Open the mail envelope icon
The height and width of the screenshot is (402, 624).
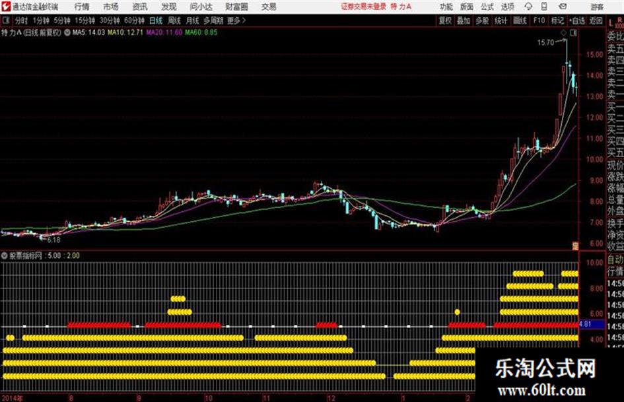(x=563, y=7)
